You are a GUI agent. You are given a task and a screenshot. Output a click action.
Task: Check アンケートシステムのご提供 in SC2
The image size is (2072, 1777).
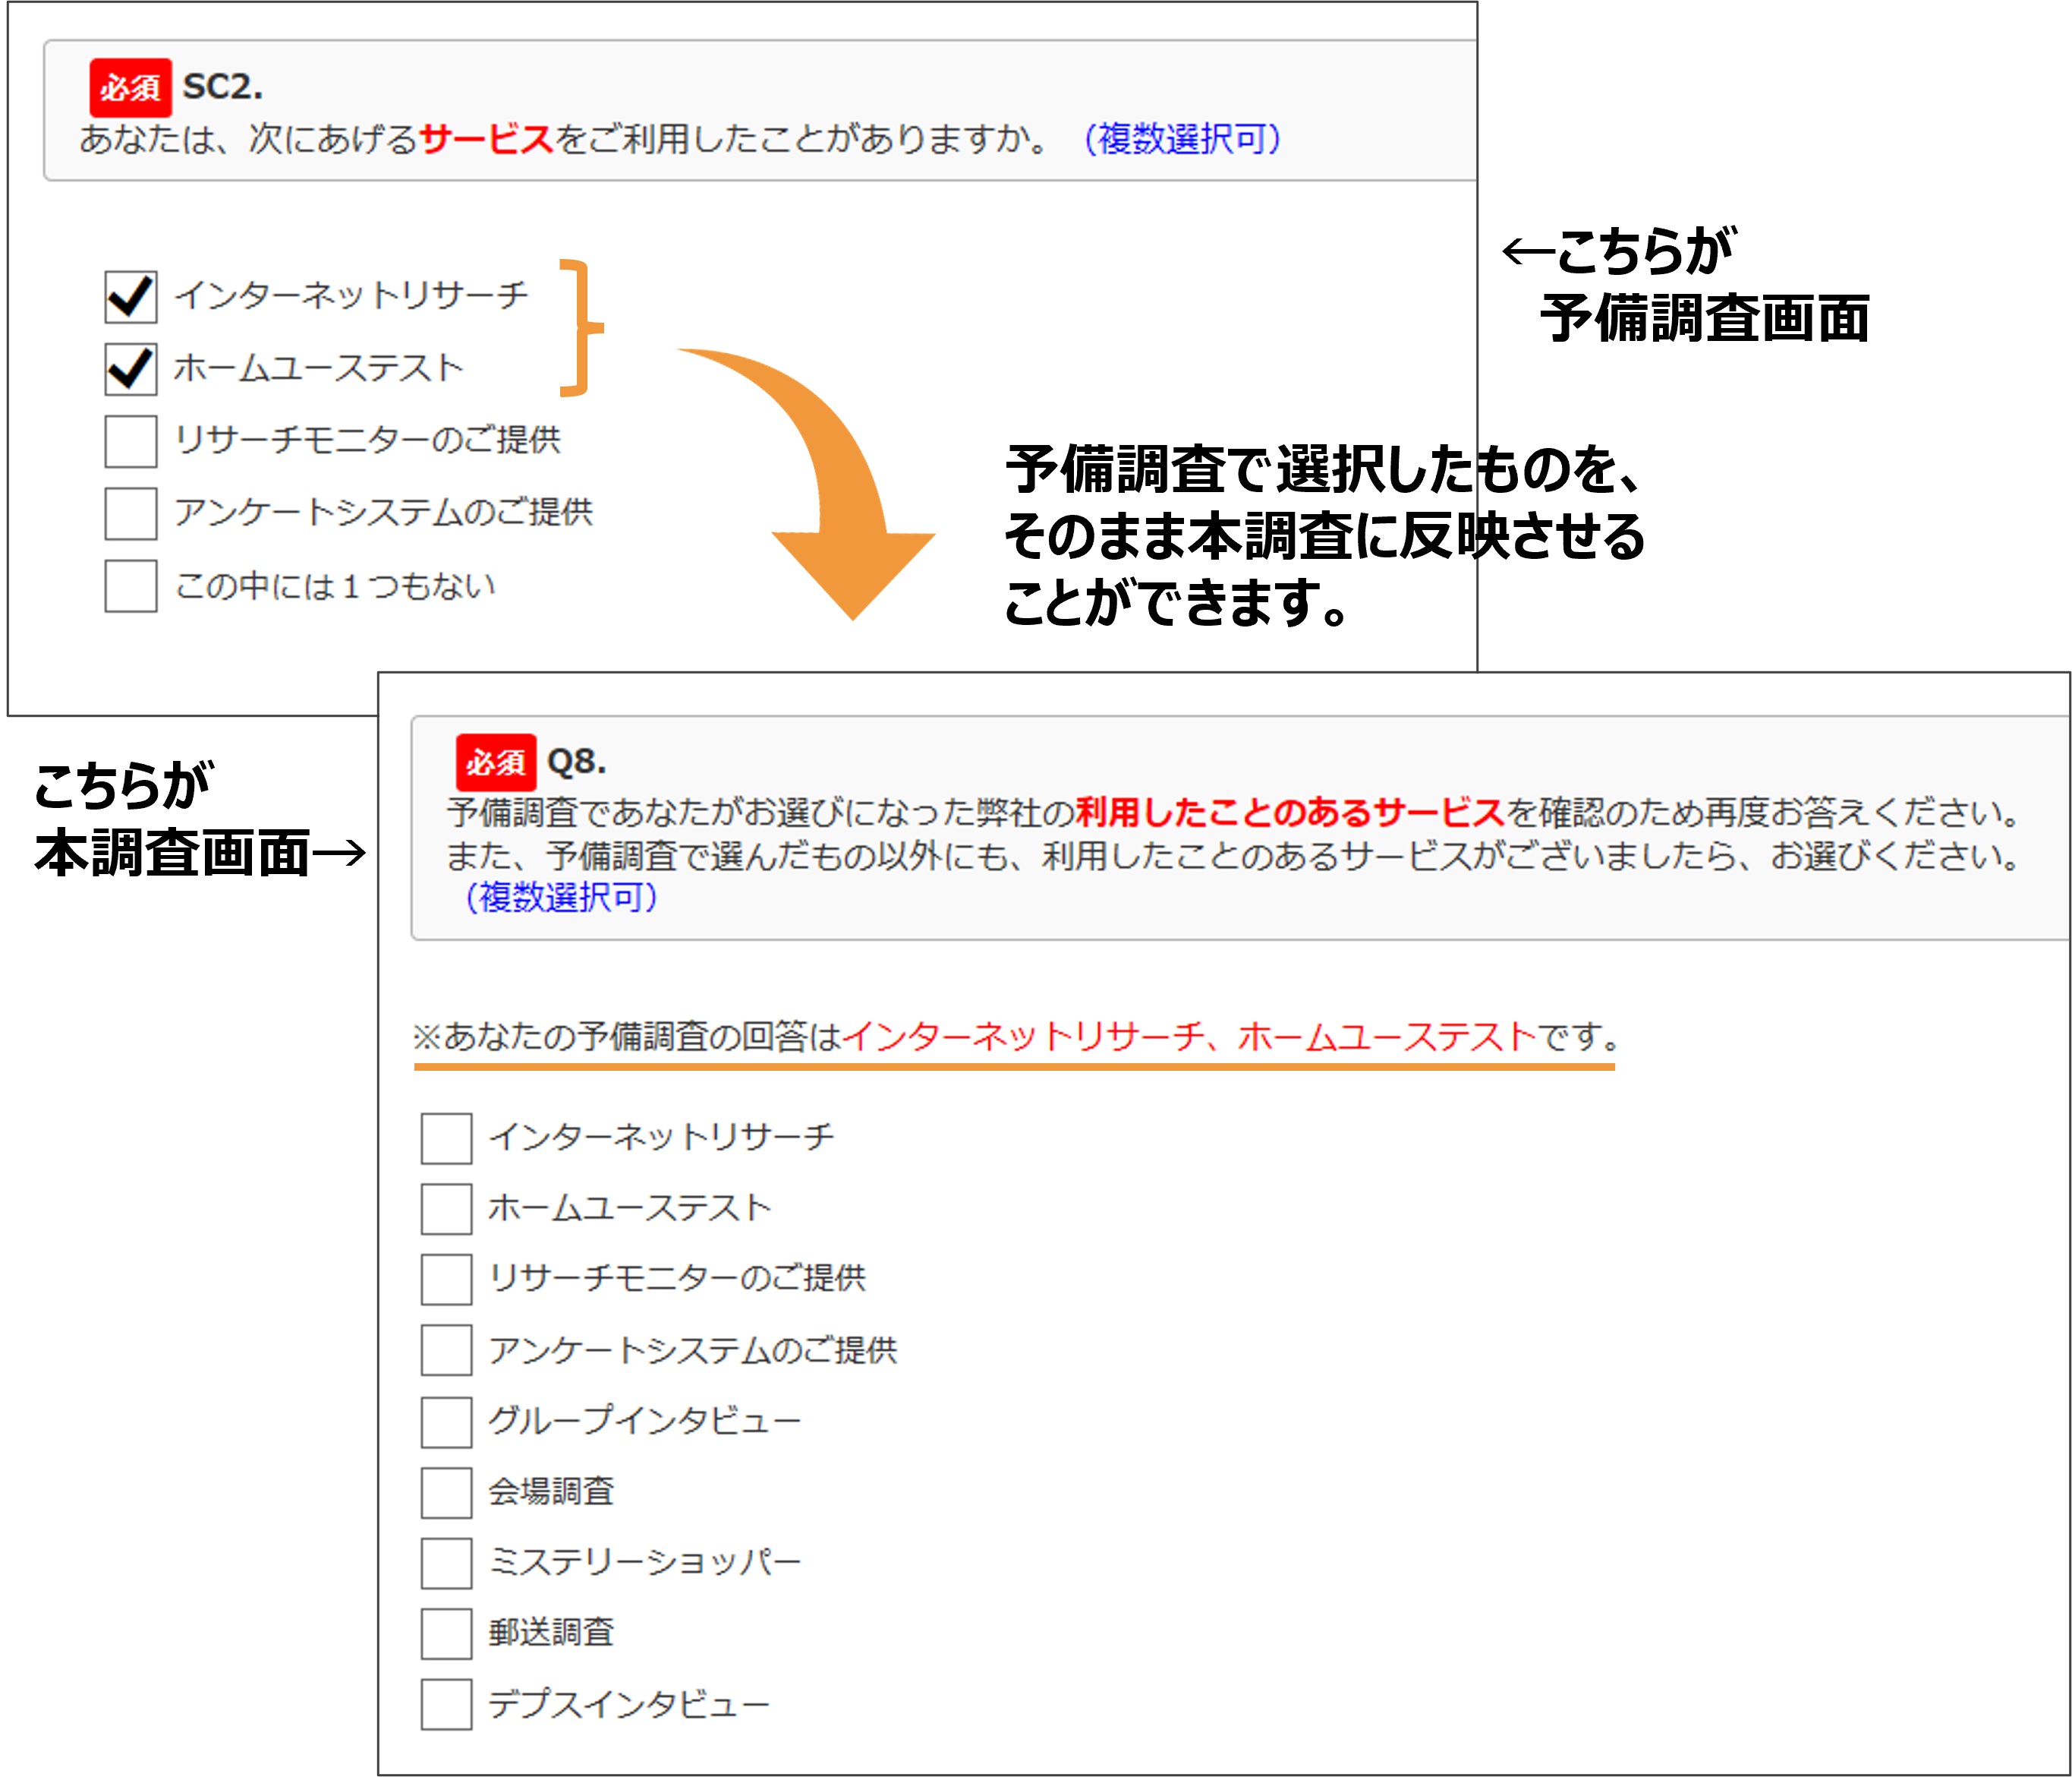[130, 513]
